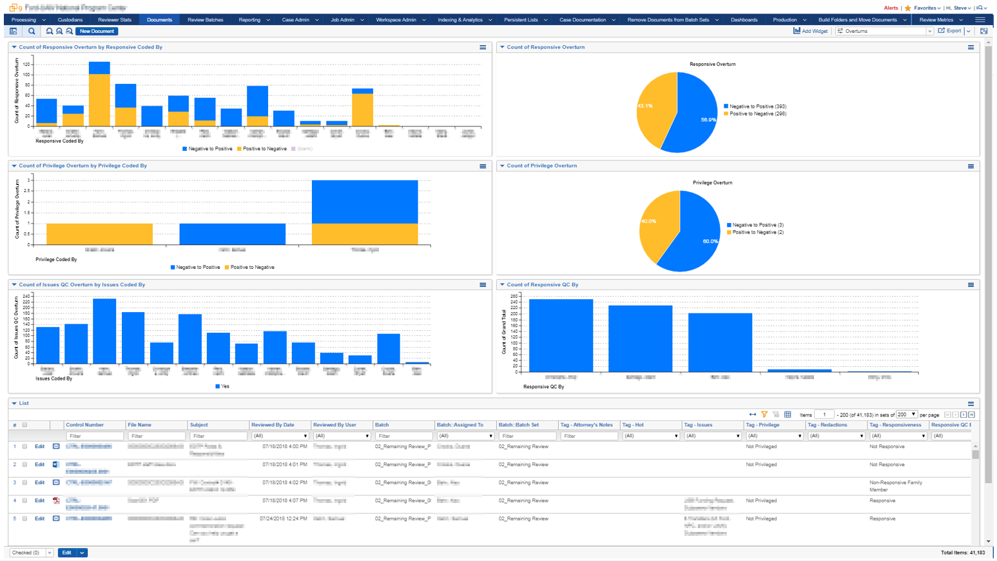Click the grid column-selector icon in List toolbar
Viewport: 997px width, 561px height.
pos(788,415)
